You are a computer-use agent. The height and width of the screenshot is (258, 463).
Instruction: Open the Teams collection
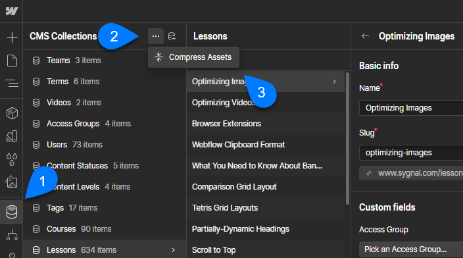point(105,61)
